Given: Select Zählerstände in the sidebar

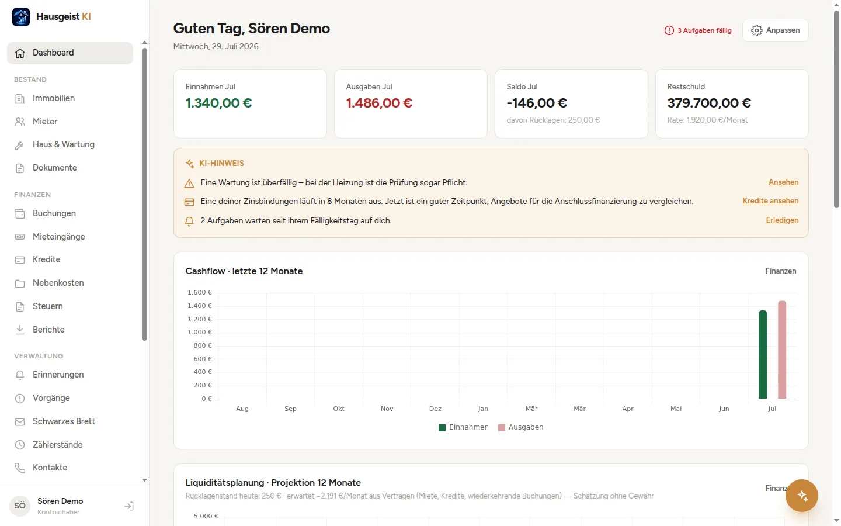Looking at the screenshot, I should pyautogui.click(x=70, y=445).
